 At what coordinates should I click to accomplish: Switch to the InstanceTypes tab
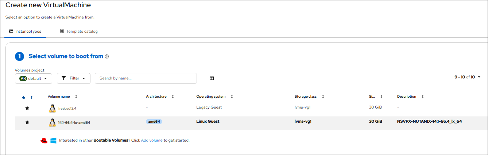25,31
